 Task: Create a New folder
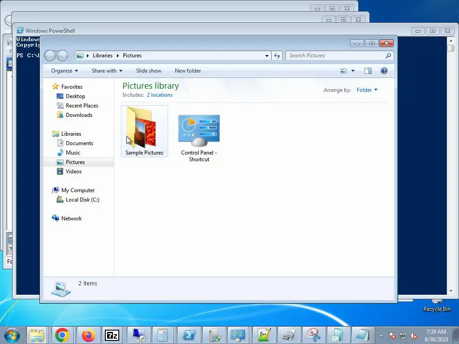point(188,71)
